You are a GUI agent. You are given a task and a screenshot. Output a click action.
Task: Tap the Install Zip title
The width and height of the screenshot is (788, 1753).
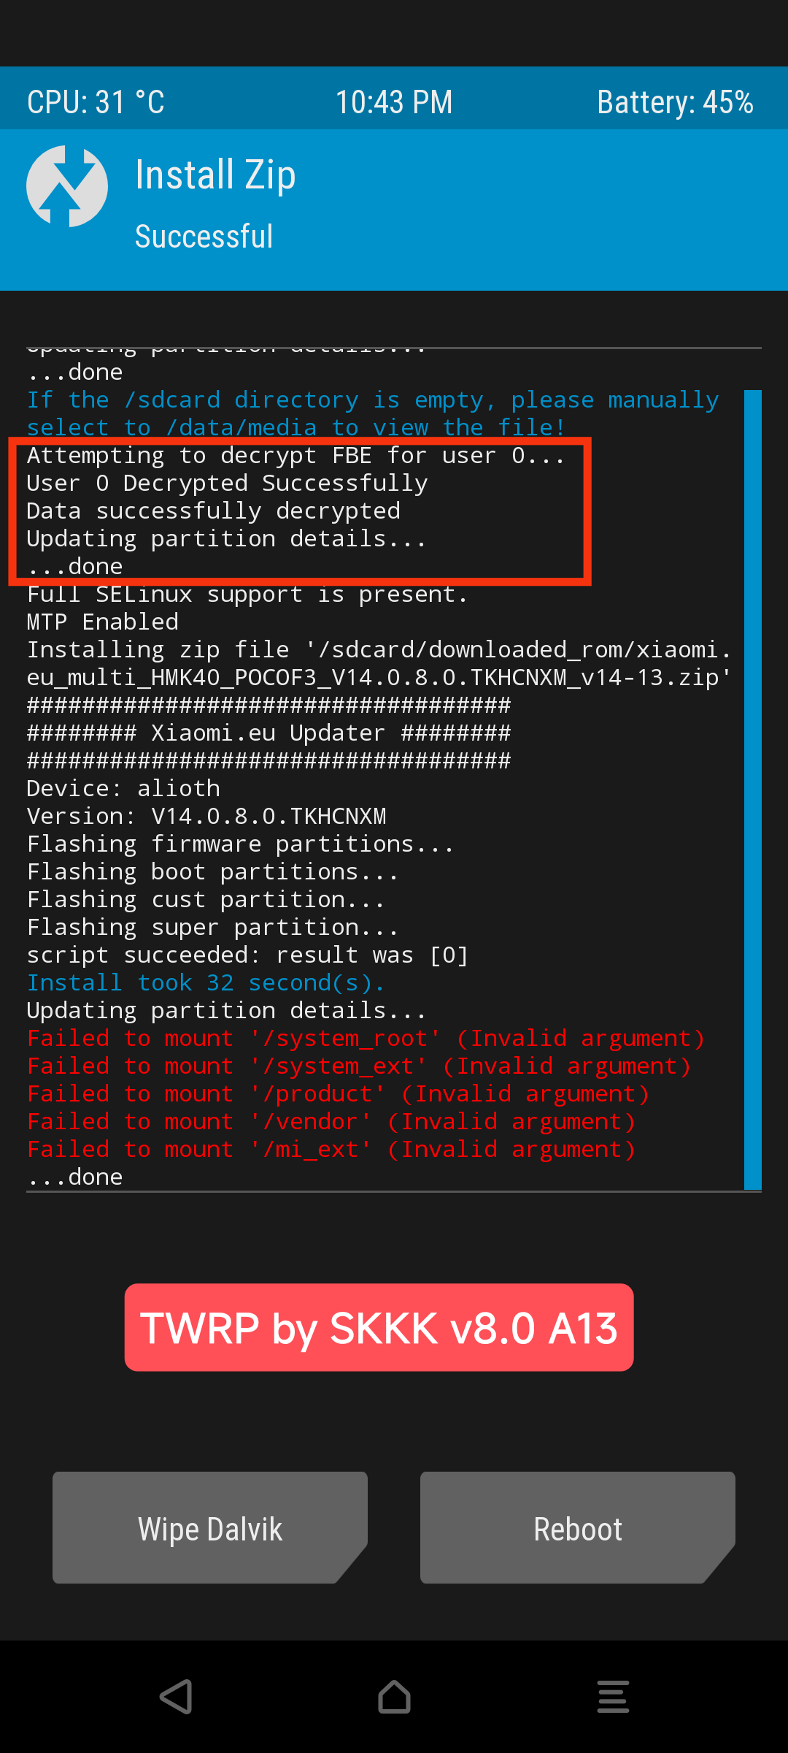point(216,175)
